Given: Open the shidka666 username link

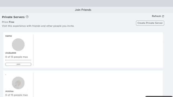Looking at the screenshot, I should tap(11, 53).
